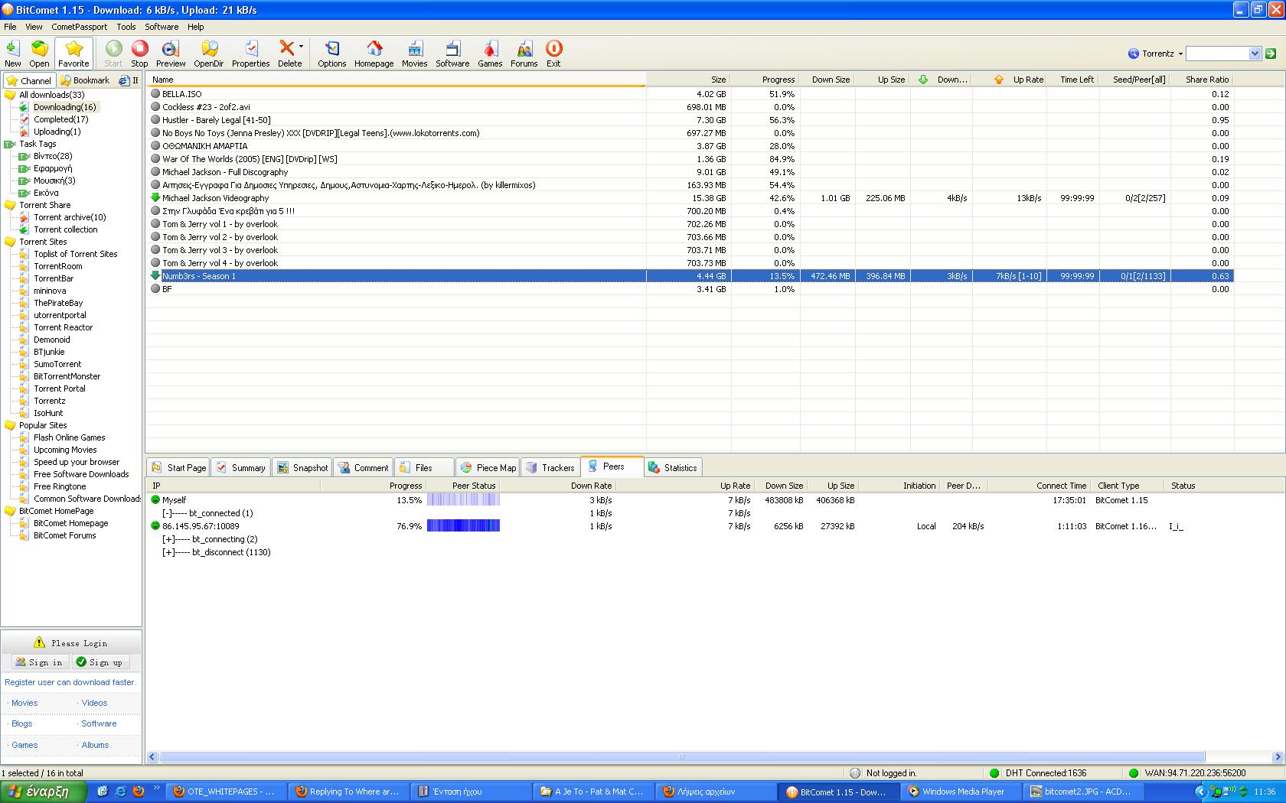This screenshot has width=1286, height=803.
Task: Open the CometPassport menu
Action: point(80,27)
